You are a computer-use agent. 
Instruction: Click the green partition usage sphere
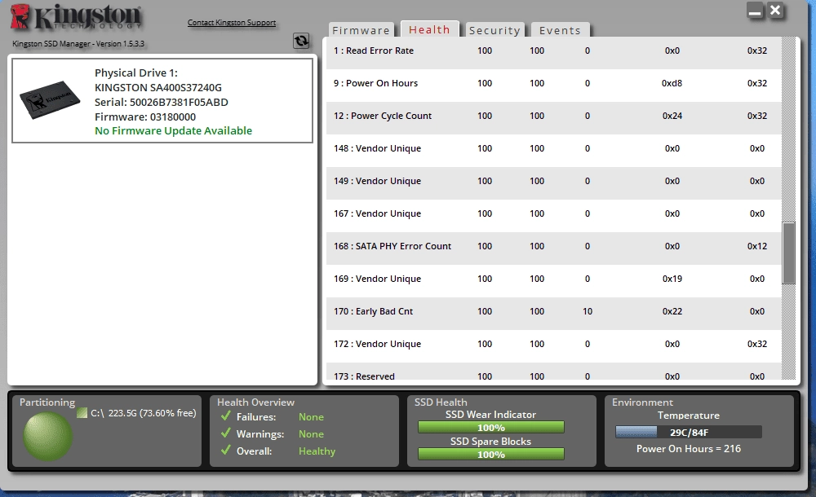[48, 436]
